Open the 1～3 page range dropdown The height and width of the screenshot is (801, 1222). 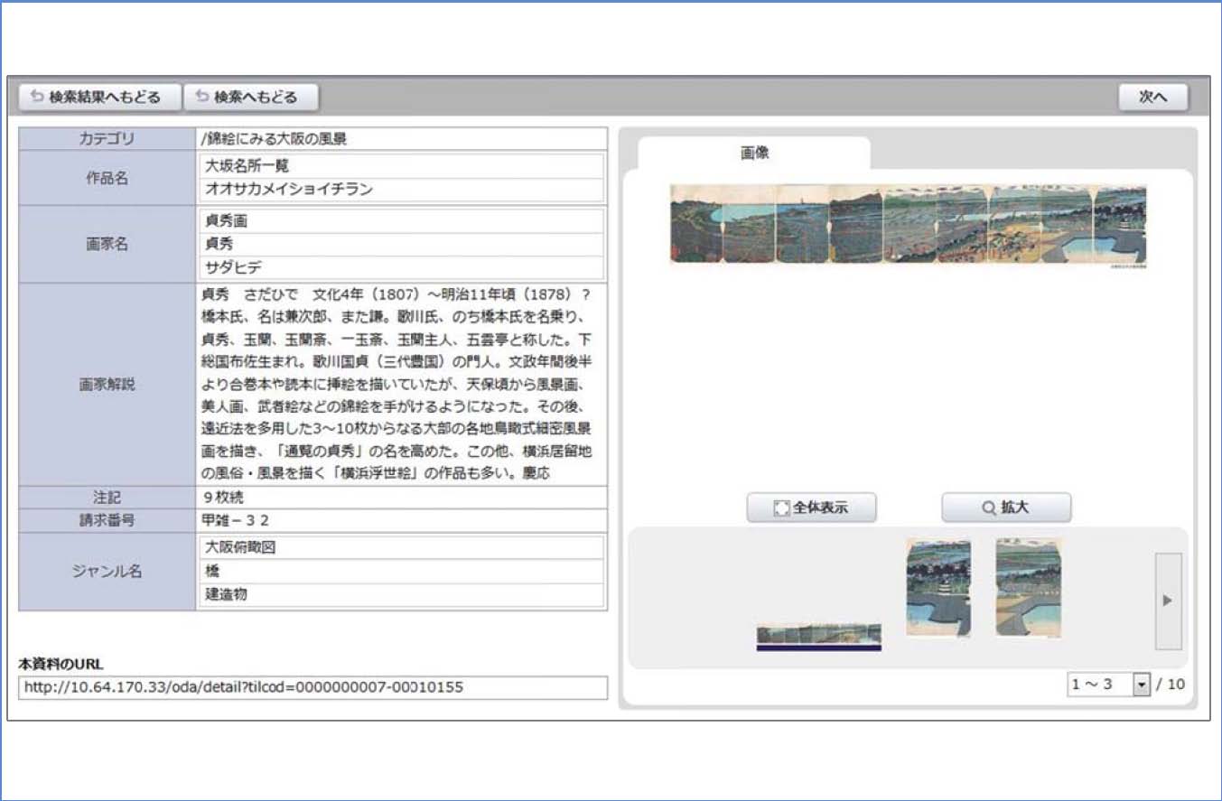(1107, 685)
